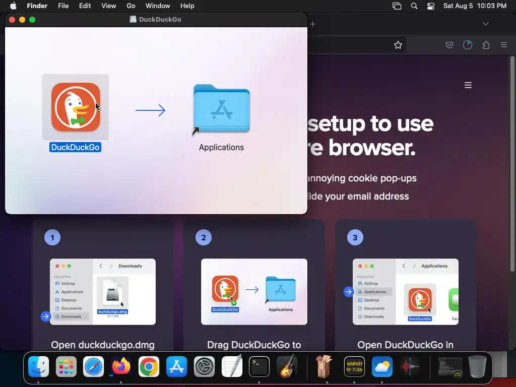The height and width of the screenshot is (387, 516).
Task: Click the DuckDuckGo window title text
Action: pos(160,20)
